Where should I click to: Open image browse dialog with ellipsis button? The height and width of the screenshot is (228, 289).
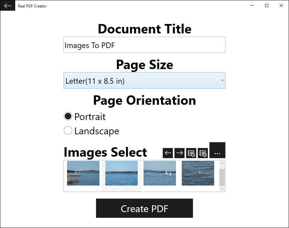(217, 150)
